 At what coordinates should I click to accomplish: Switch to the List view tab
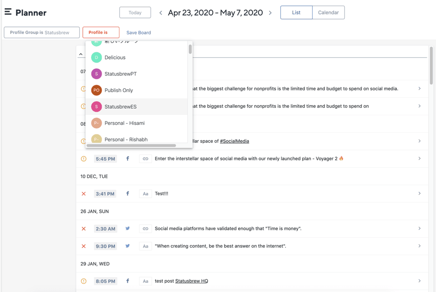(296, 13)
